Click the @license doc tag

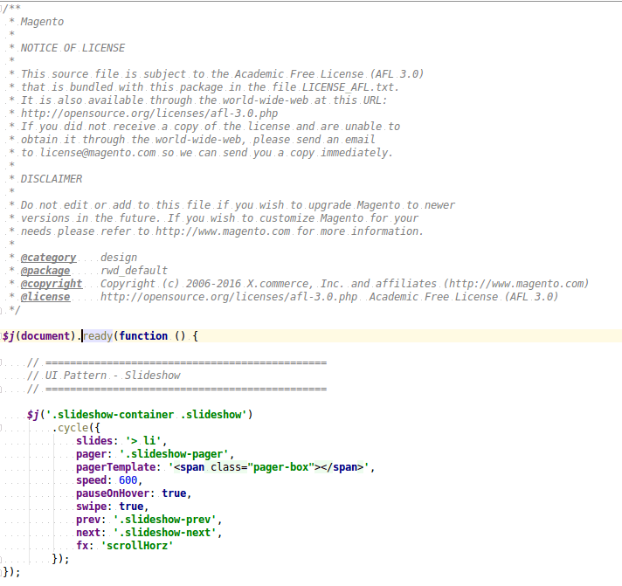[45, 297]
